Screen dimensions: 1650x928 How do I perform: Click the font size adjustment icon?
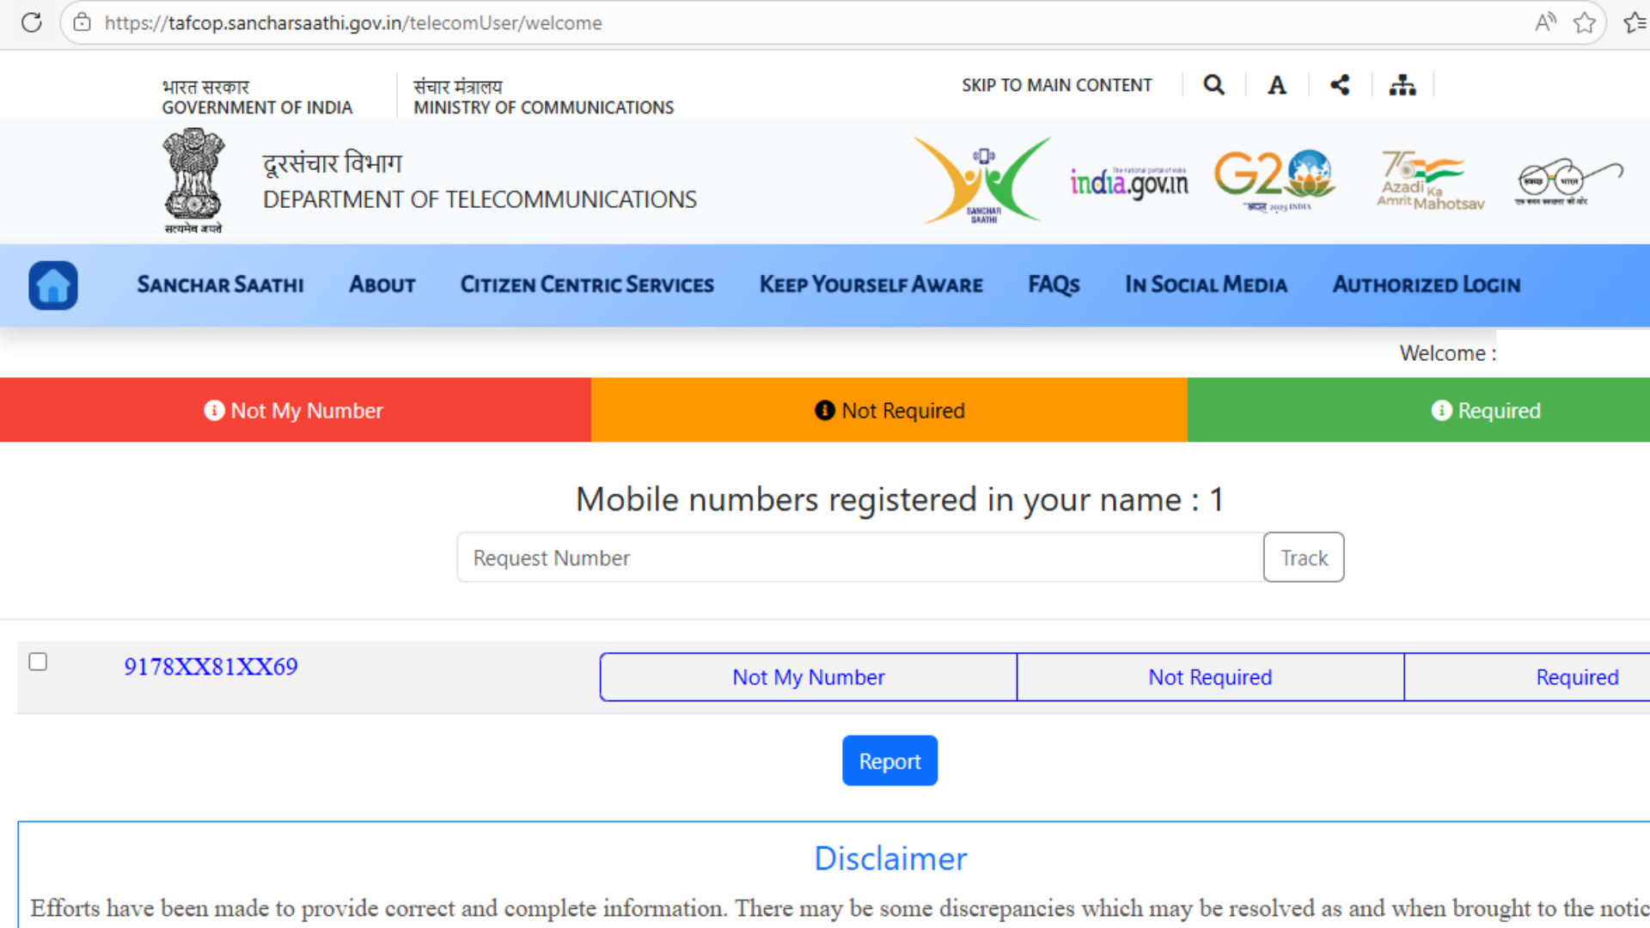(1276, 84)
